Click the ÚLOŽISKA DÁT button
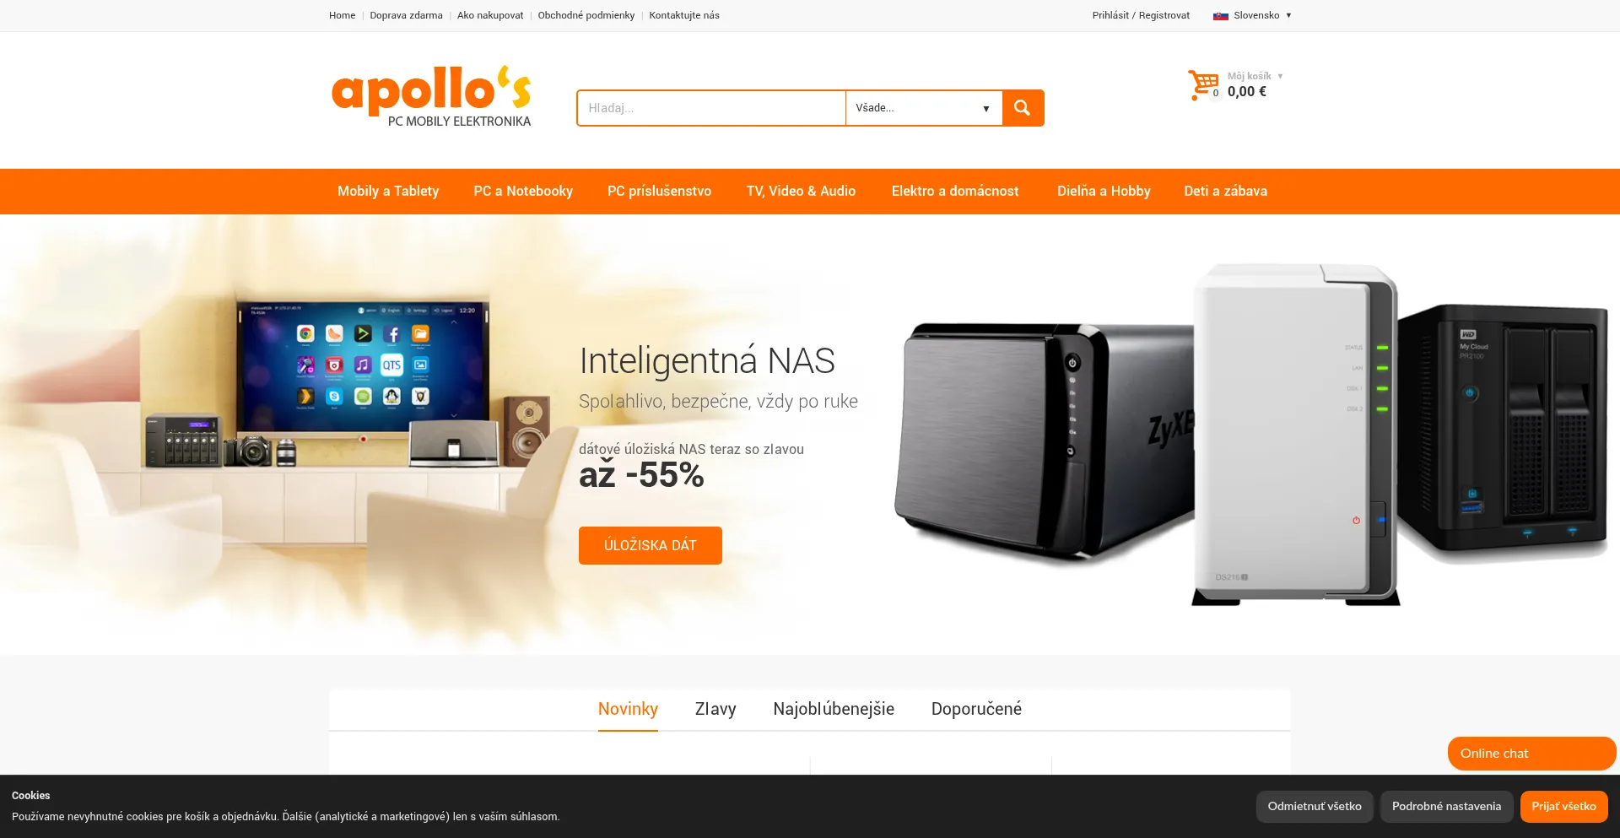Viewport: 1620px width, 838px height. pos(651,545)
